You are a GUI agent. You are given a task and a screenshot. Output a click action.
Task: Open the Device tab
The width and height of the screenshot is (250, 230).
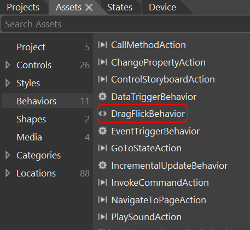tap(162, 8)
